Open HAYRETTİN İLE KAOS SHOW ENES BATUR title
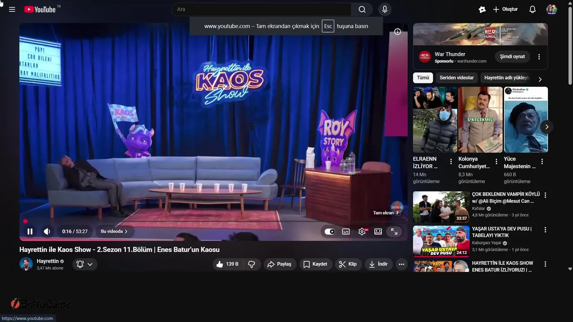 [x=502, y=267]
